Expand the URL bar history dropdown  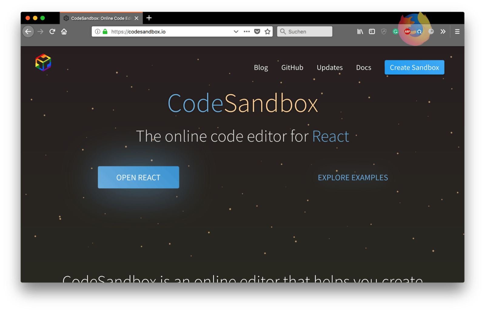(236, 32)
